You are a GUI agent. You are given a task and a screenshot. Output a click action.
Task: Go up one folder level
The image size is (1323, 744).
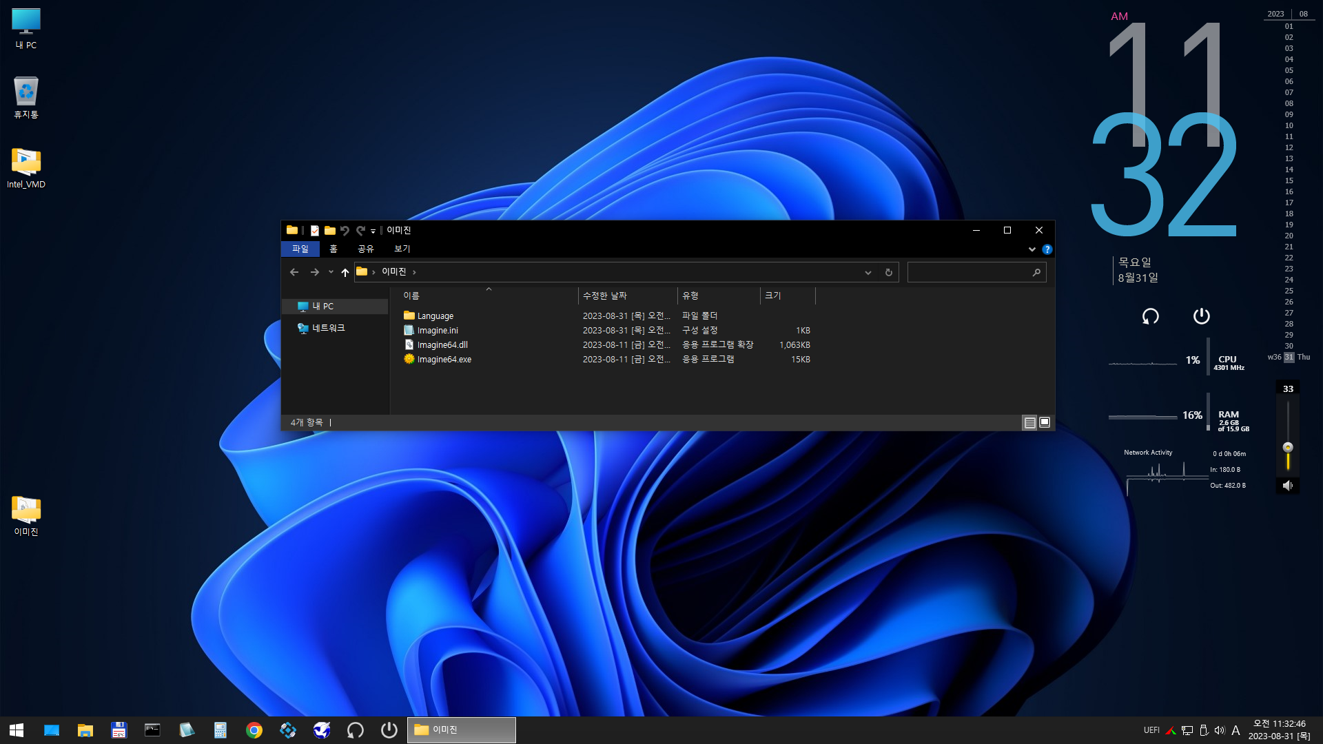point(345,272)
